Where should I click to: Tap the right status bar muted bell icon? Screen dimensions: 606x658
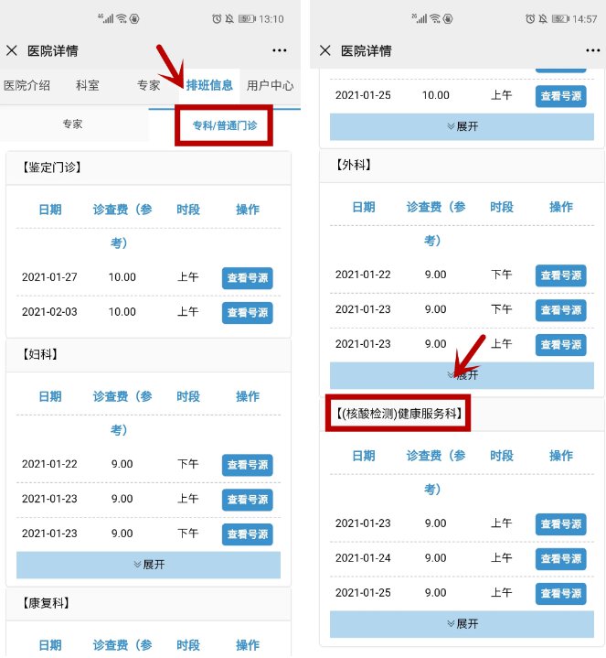[543, 18]
